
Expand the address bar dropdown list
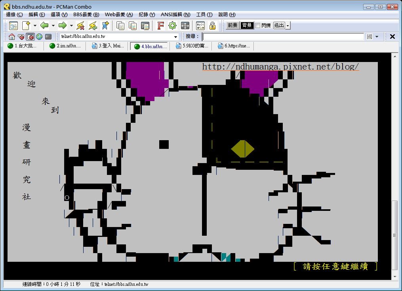[175, 37]
